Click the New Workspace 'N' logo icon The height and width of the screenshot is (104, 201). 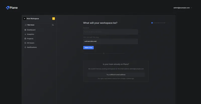(25, 19)
